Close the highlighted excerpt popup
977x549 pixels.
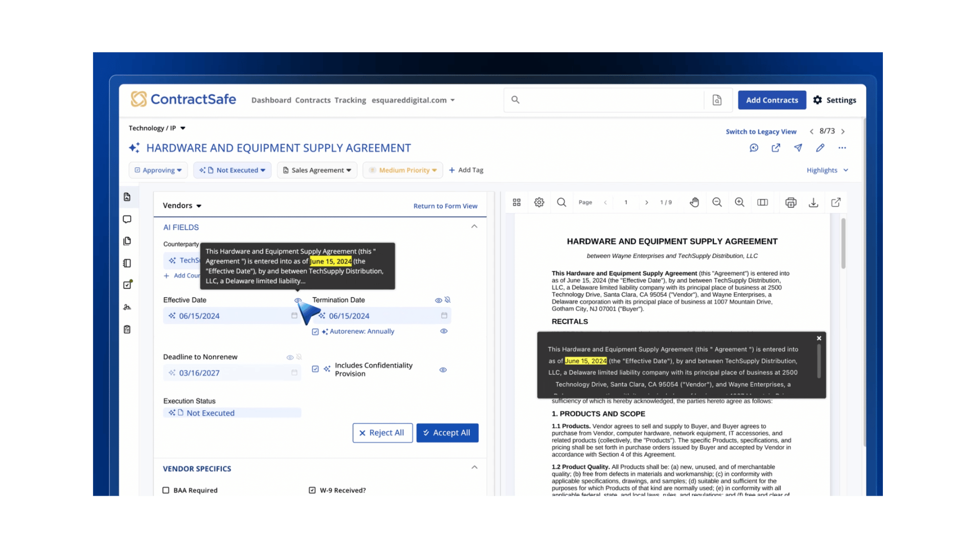[819, 339]
